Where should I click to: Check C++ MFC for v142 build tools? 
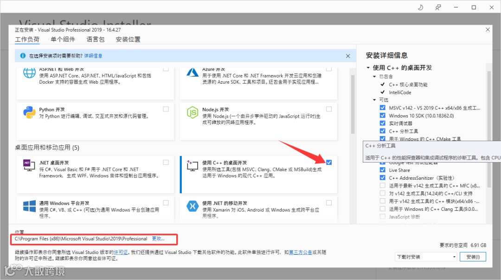pos(382,185)
